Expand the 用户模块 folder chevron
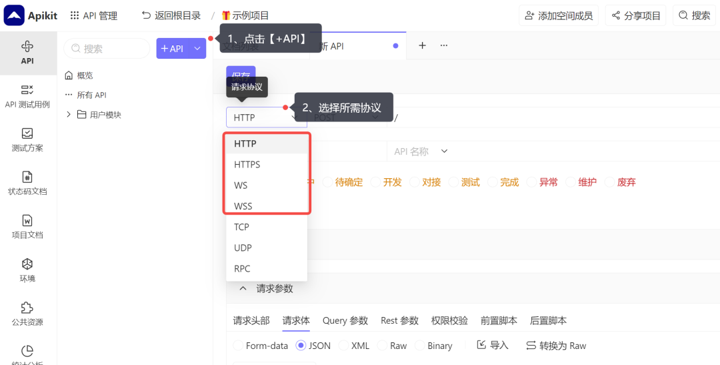Screen dimensions: 720x365 point(69,115)
